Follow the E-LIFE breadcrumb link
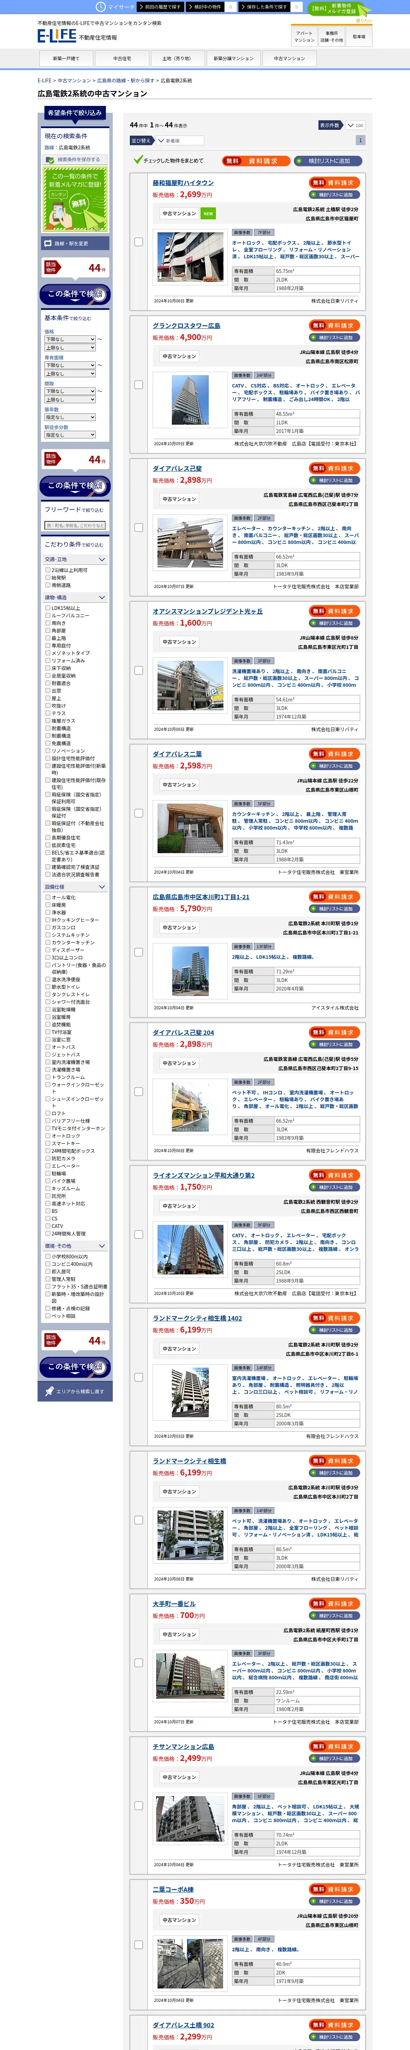This screenshot has width=410, height=2050. pos(44,80)
